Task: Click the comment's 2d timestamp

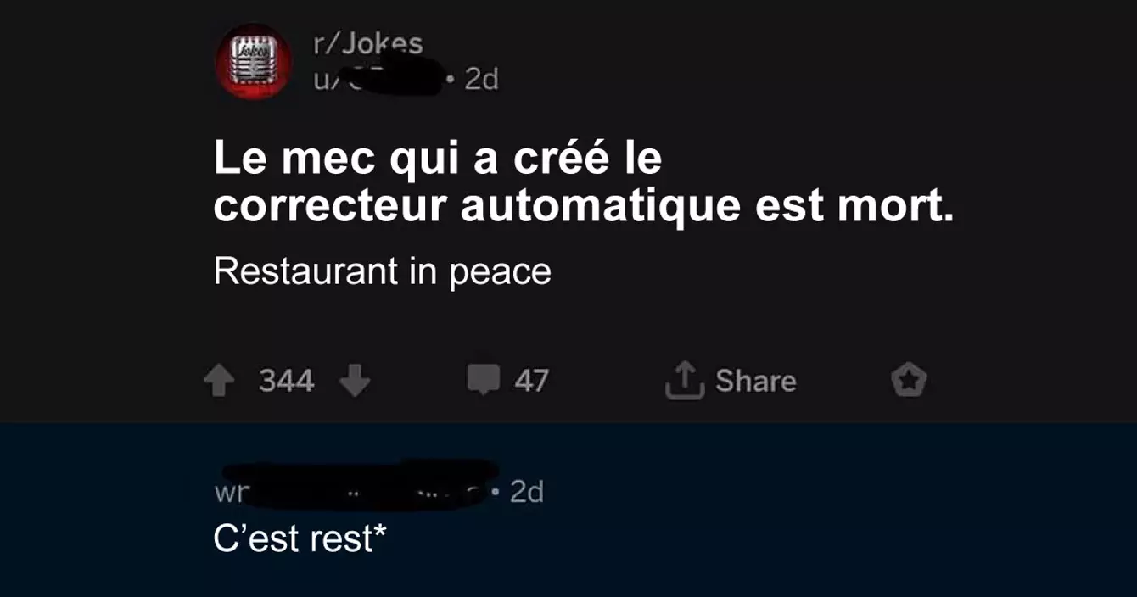Action: click(526, 492)
